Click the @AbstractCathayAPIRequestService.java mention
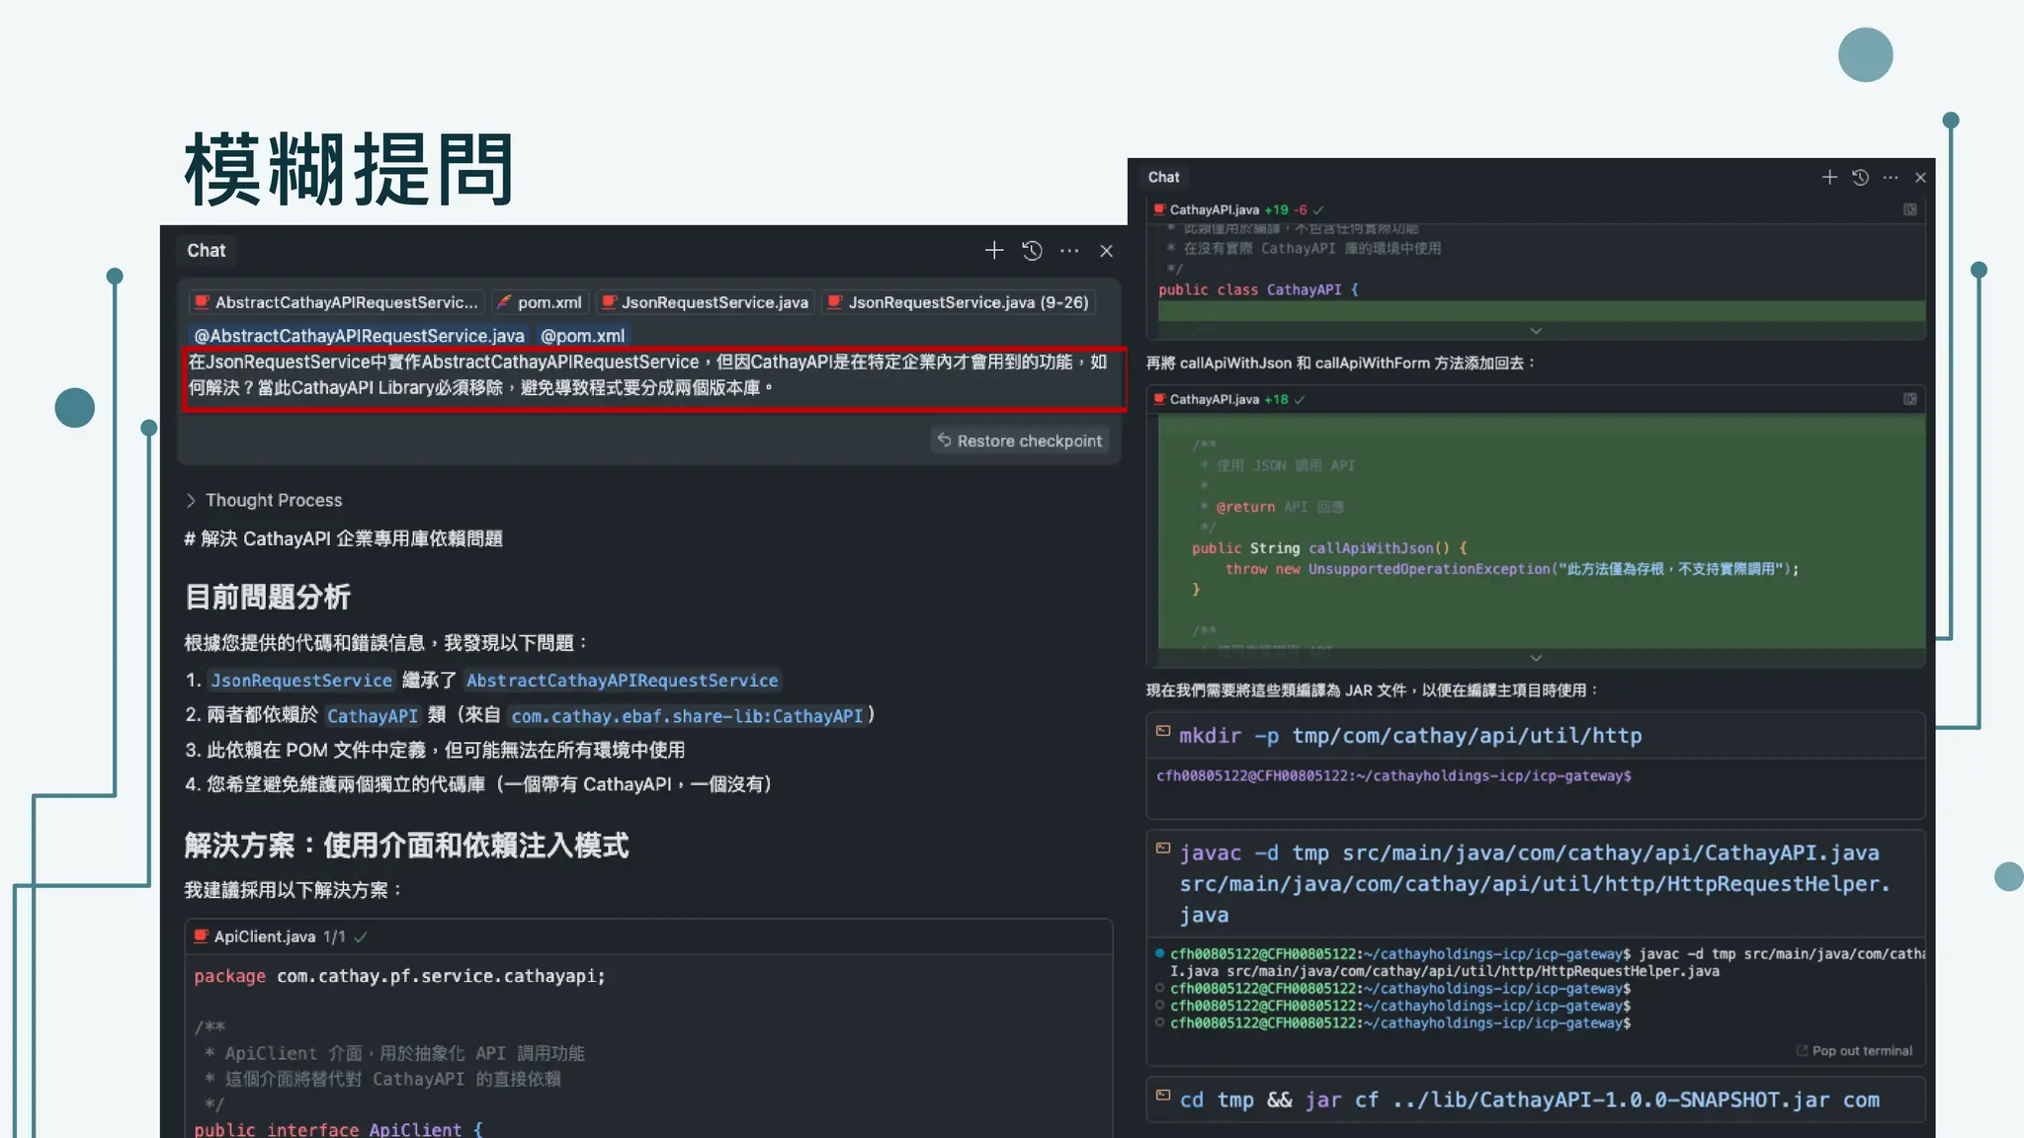2024x1138 pixels. coord(359,336)
